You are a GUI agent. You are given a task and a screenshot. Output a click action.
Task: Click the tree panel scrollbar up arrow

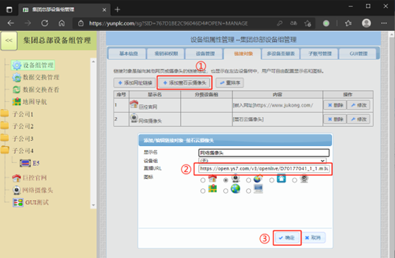pyautogui.click(x=93, y=61)
